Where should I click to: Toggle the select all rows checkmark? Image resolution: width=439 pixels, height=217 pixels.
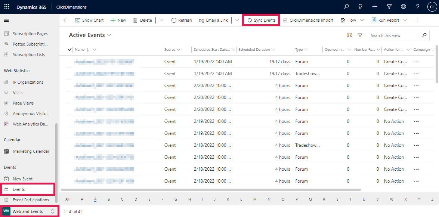[x=70, y=50]
